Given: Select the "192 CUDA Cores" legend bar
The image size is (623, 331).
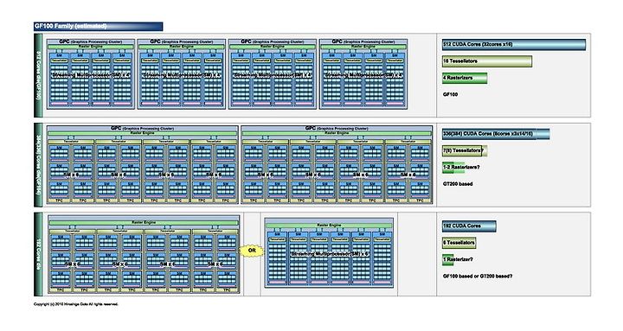Looking at the screenshot, I should pyautogui.click(x=469, y=226).
